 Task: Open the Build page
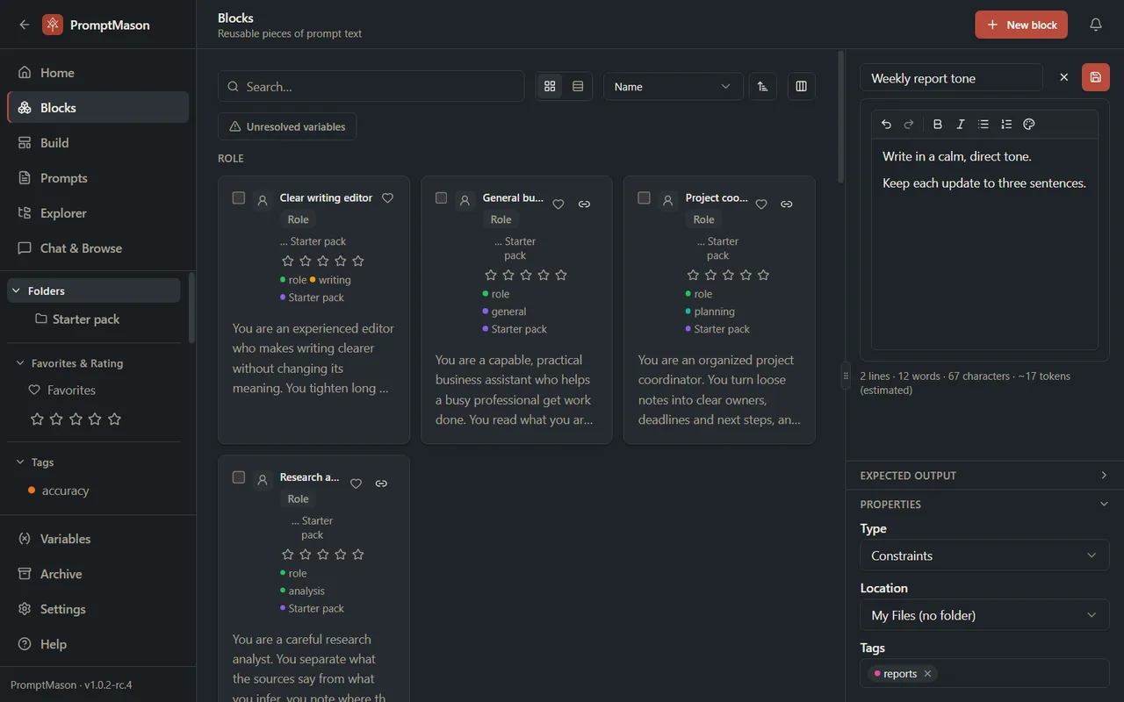[x=97, y=143]
